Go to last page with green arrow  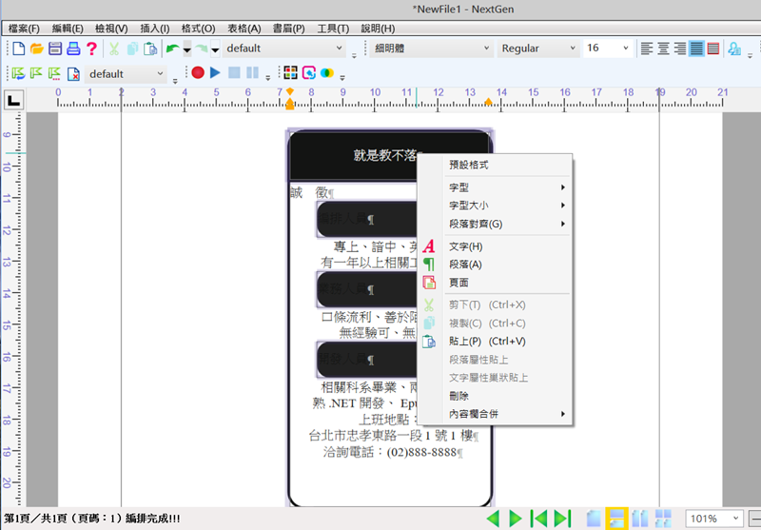(562, 519)
